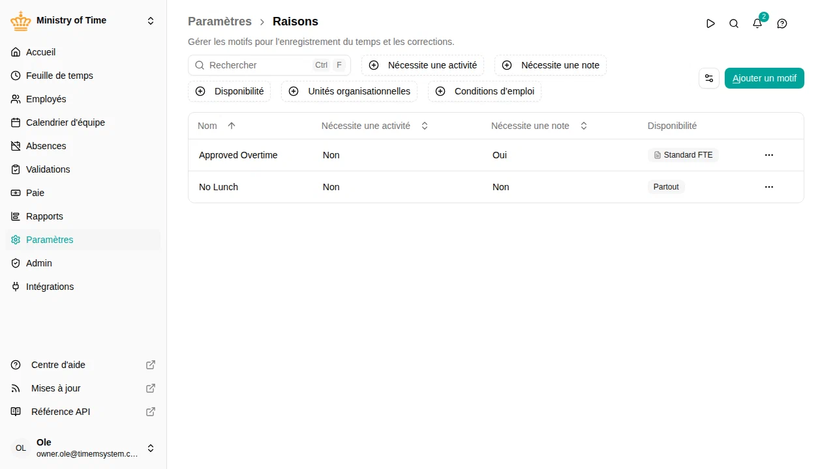The image size is (835, 469).
Task: Click the OL user avatar
Action: [x=21, y=448]
